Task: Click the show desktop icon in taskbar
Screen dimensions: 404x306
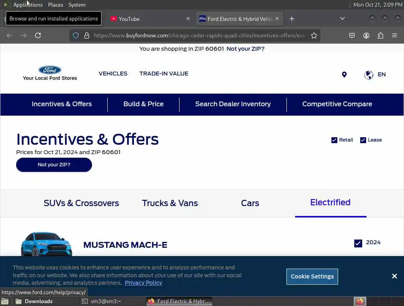Action: (5, 301)
